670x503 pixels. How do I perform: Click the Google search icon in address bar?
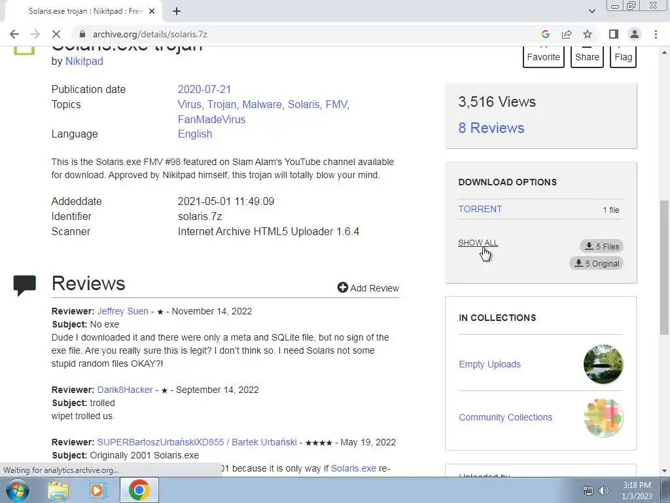pyautogui.click(x=545, y=34)
